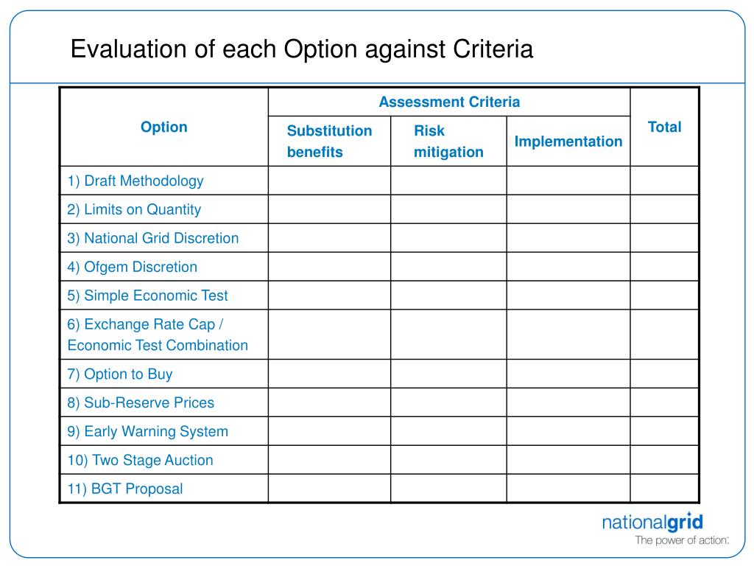The width and height of the screenshot is (754, 566).
Task: Click the Sub-Reserve Prices label
Action: [141, 402]
